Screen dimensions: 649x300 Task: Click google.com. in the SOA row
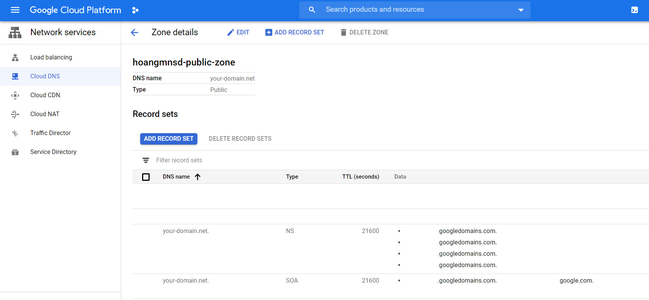[577, 281]
